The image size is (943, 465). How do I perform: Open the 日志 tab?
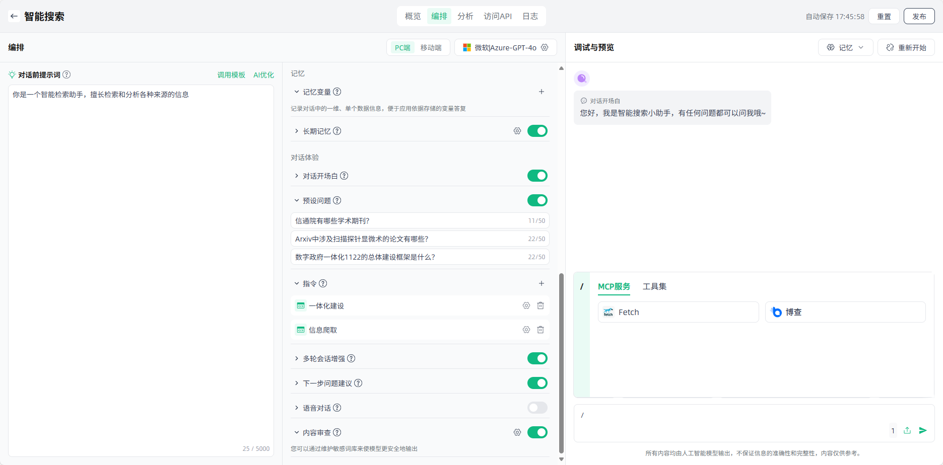pos(530,16)
